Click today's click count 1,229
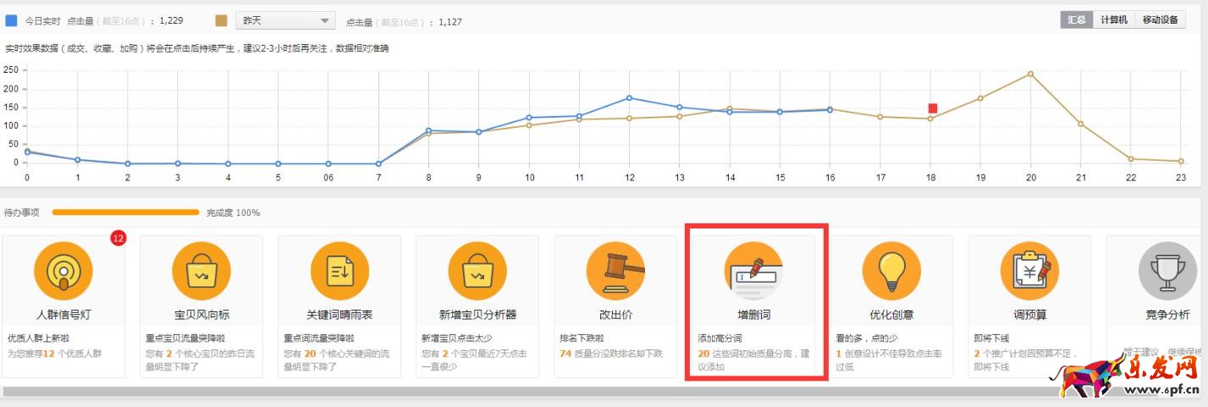The height and width of the screenshot is (407, 1208). click(172, 21)
